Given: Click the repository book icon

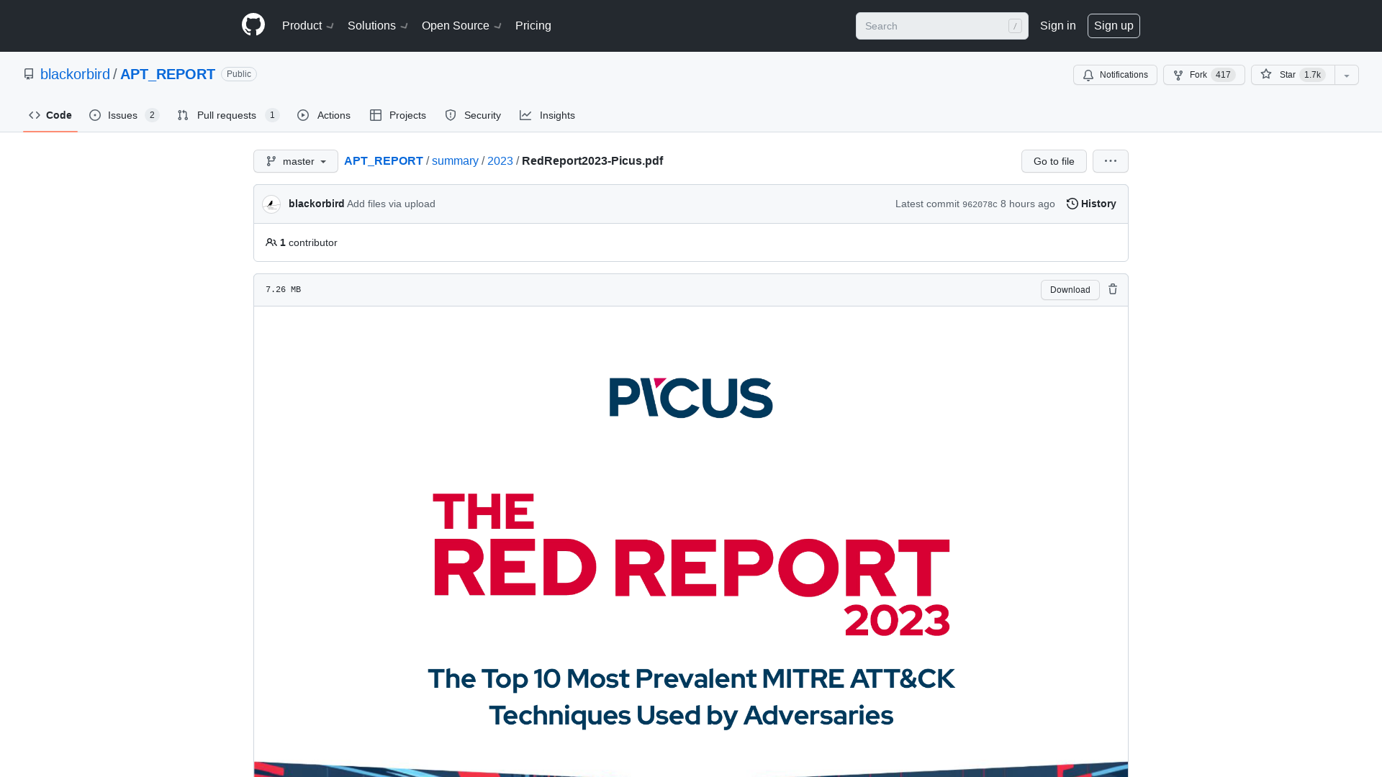Looking at the screenshot, I should [29, 74].
